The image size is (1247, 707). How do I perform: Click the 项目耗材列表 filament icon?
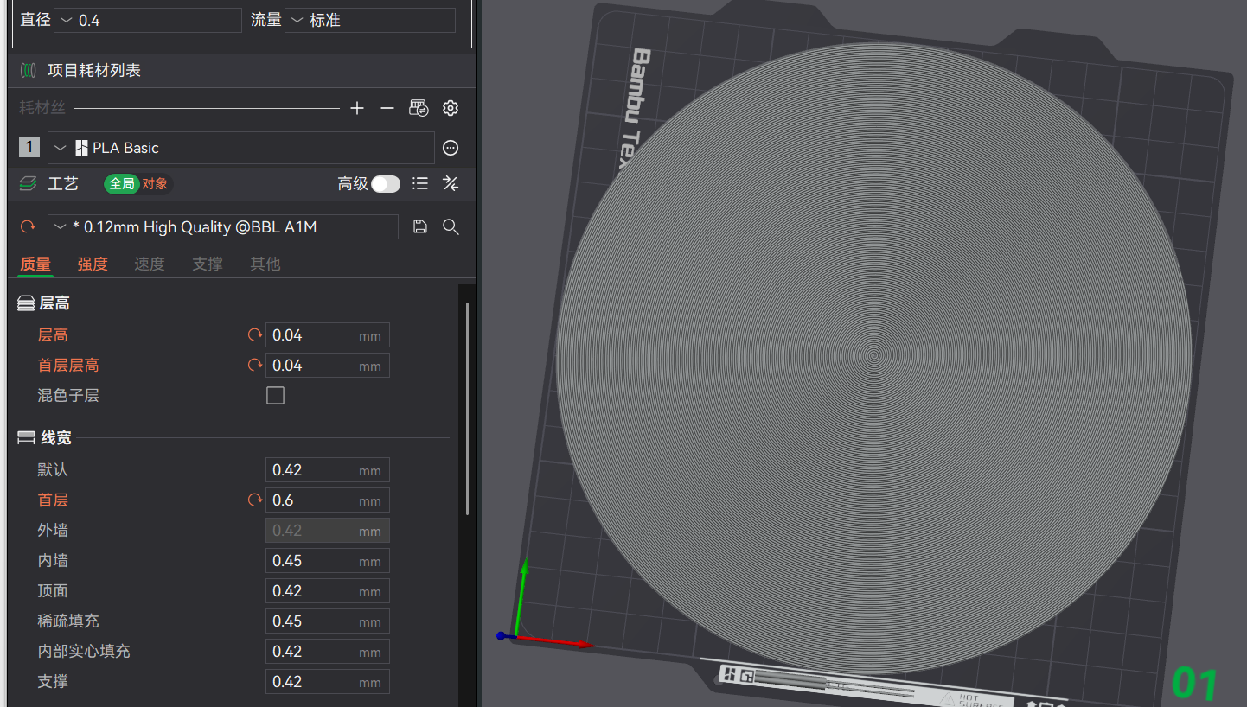click(29, 70)
